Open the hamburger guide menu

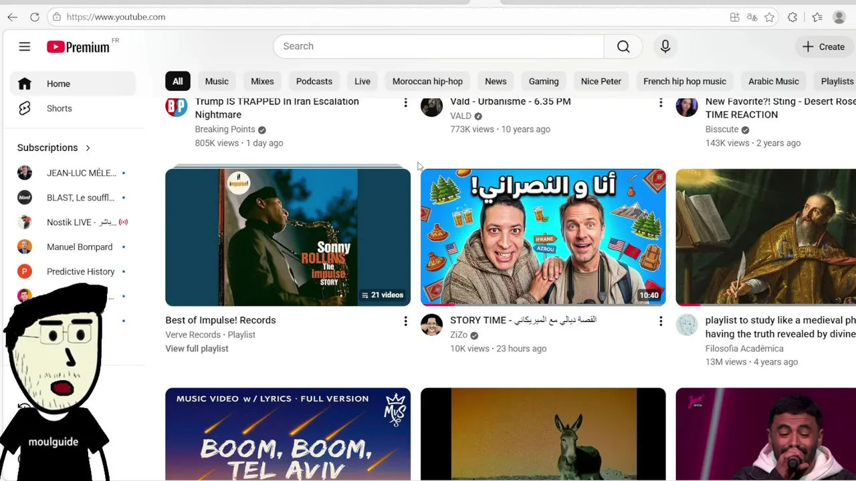[25, 47]
